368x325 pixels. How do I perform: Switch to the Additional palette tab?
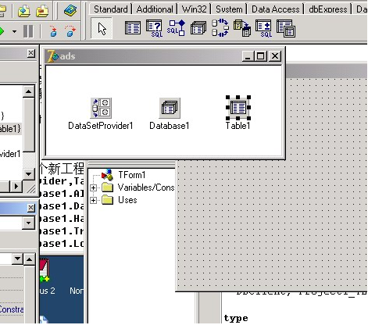click(x=155, y=9)
